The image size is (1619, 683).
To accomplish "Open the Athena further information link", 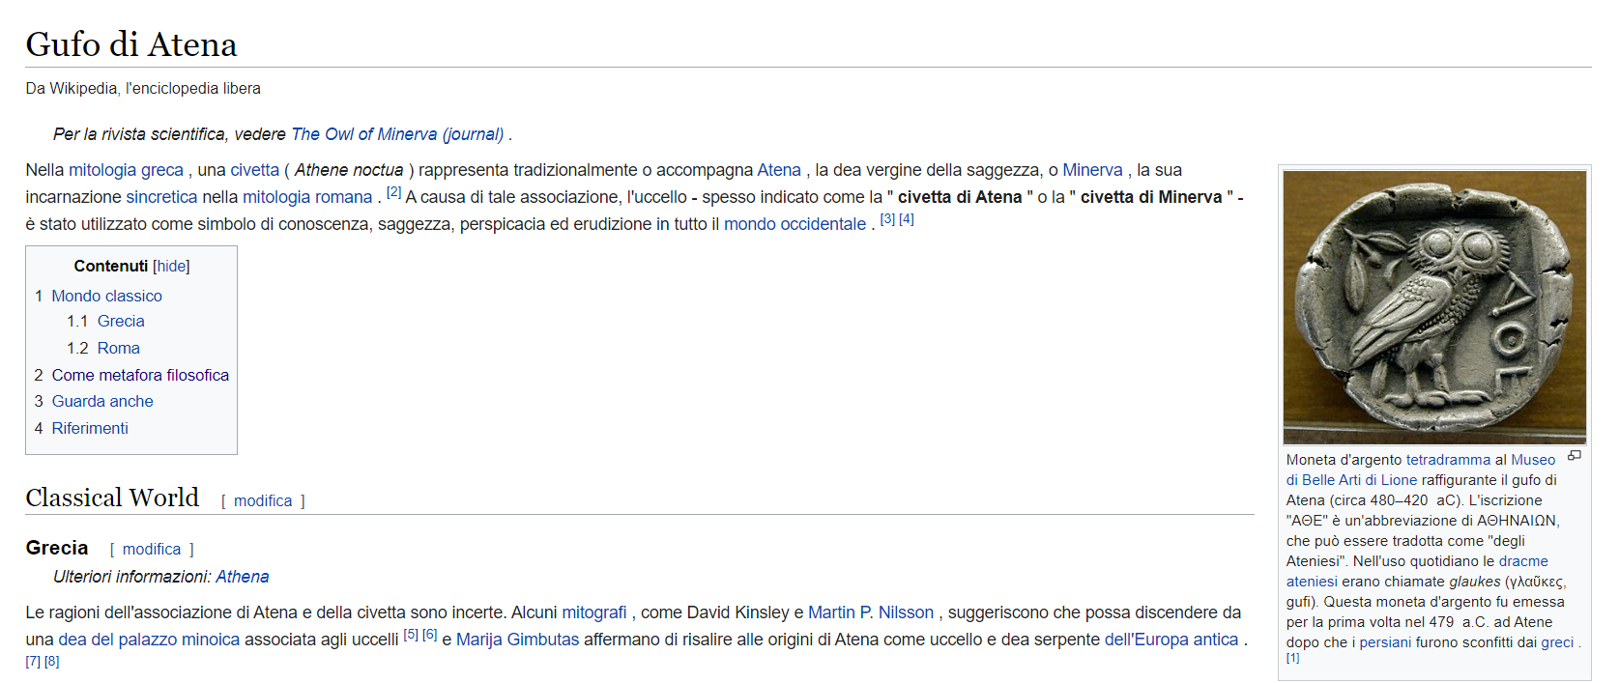I will click(243, 577).
